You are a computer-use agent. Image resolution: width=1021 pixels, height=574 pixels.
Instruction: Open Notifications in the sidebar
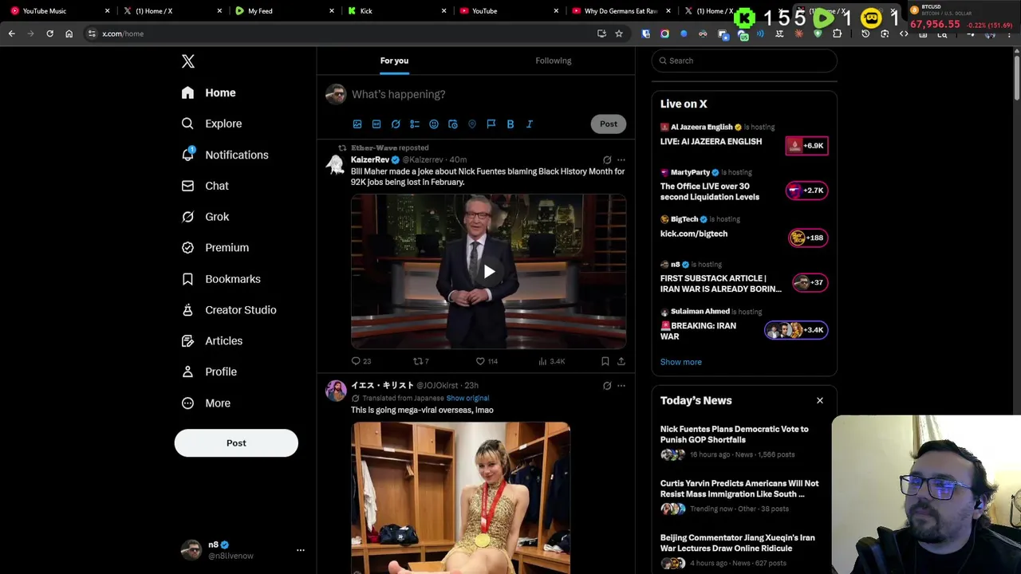pyautogui.click(x=224, y=155)
